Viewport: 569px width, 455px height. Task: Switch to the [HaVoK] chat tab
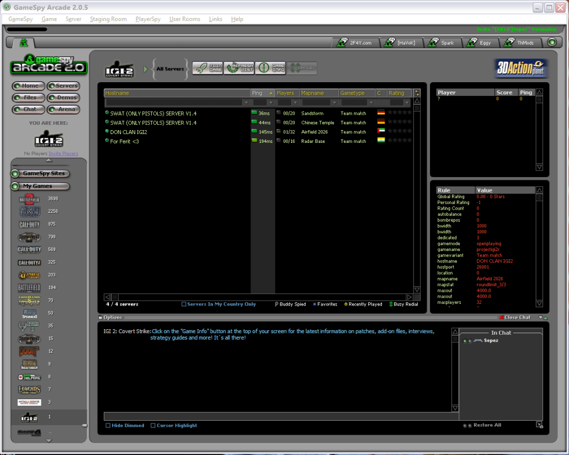pyautogui.click(x=401, y=43)
